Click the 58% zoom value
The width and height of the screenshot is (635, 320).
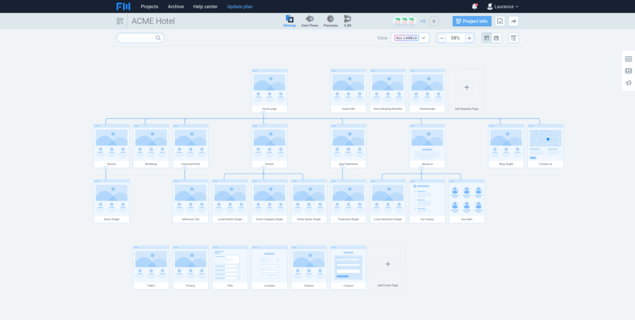tap(455, 38)
